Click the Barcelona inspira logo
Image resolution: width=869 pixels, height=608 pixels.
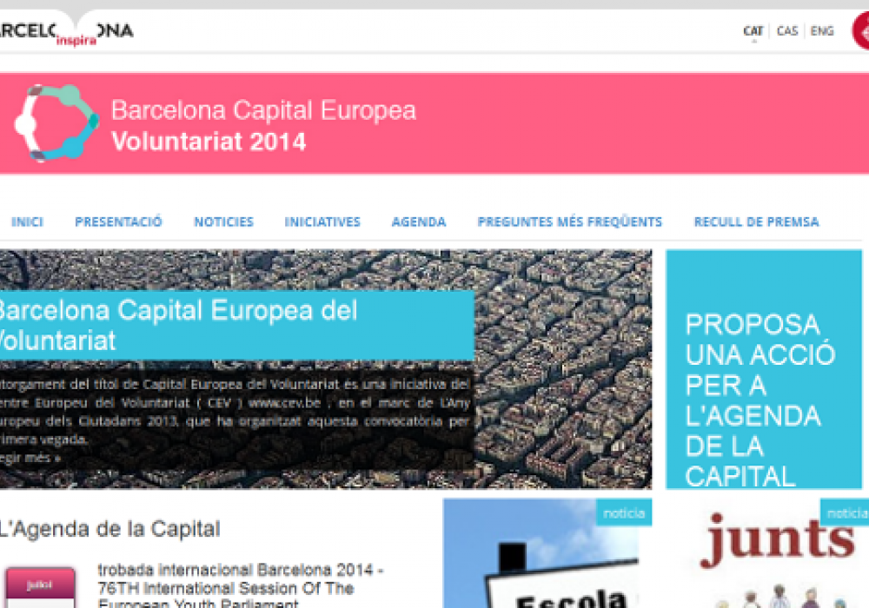tap(67, 31)
